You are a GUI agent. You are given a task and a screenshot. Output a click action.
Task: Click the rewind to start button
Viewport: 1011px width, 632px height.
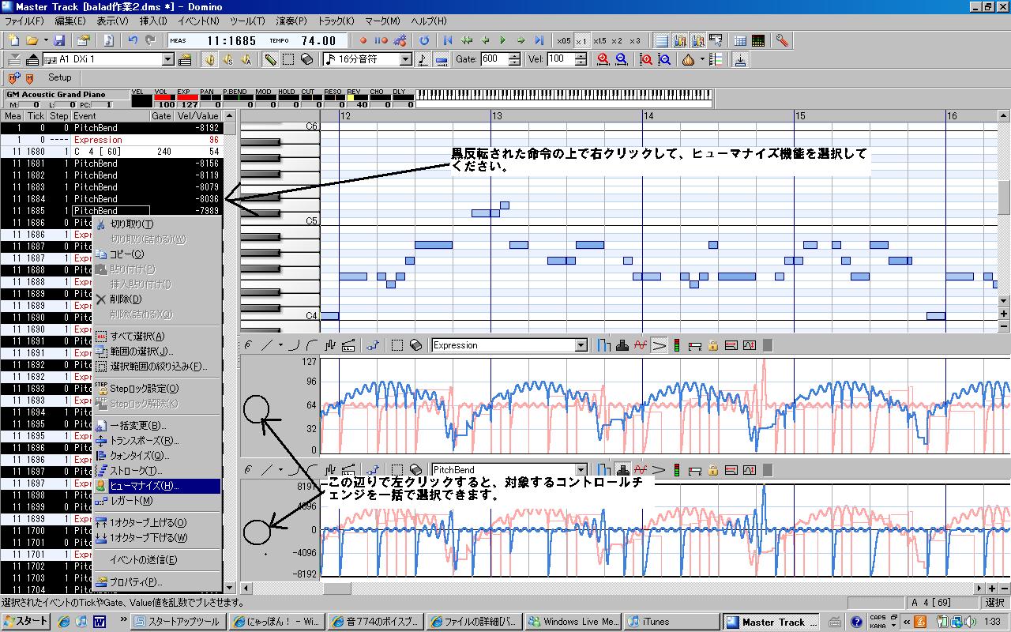pos(448,40)
